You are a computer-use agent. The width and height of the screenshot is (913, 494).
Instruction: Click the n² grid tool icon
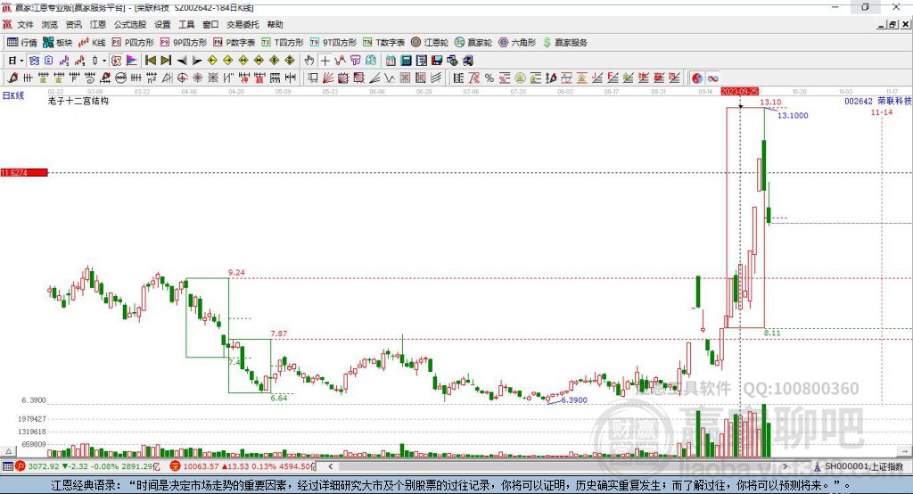tap(152, 78)
